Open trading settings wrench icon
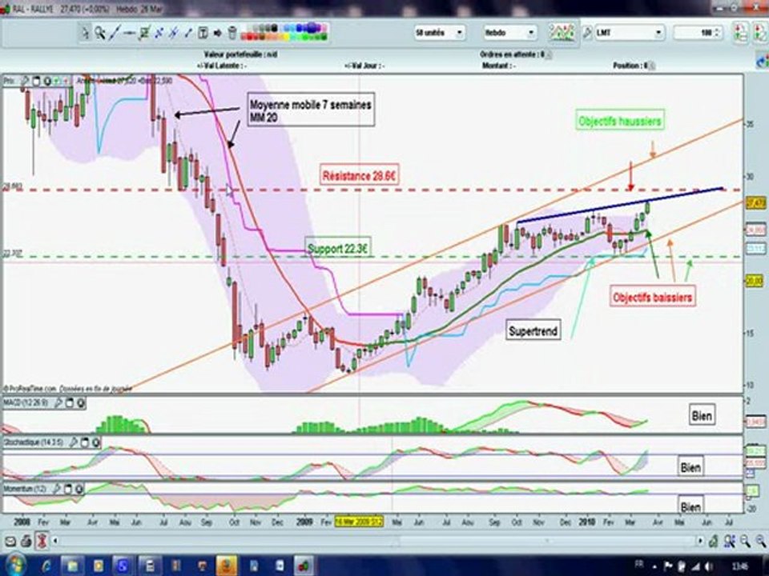The image size is (769, 576). [586, 34]
